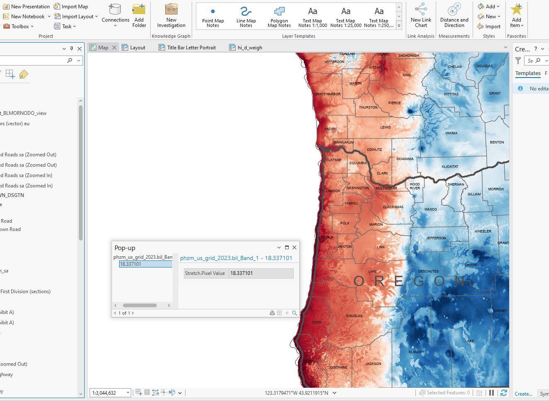The width and height of the screenshot is (549, 401).
Task: Toggle auto-hide pin on Contents pane
Action: pos(71,49)
